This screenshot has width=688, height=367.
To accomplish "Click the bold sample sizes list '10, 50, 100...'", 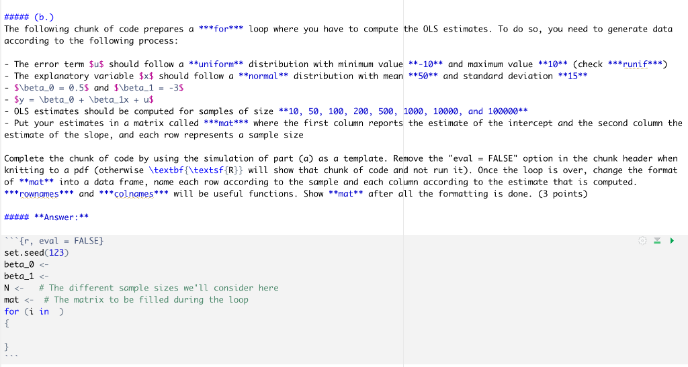I will point(403,111).
